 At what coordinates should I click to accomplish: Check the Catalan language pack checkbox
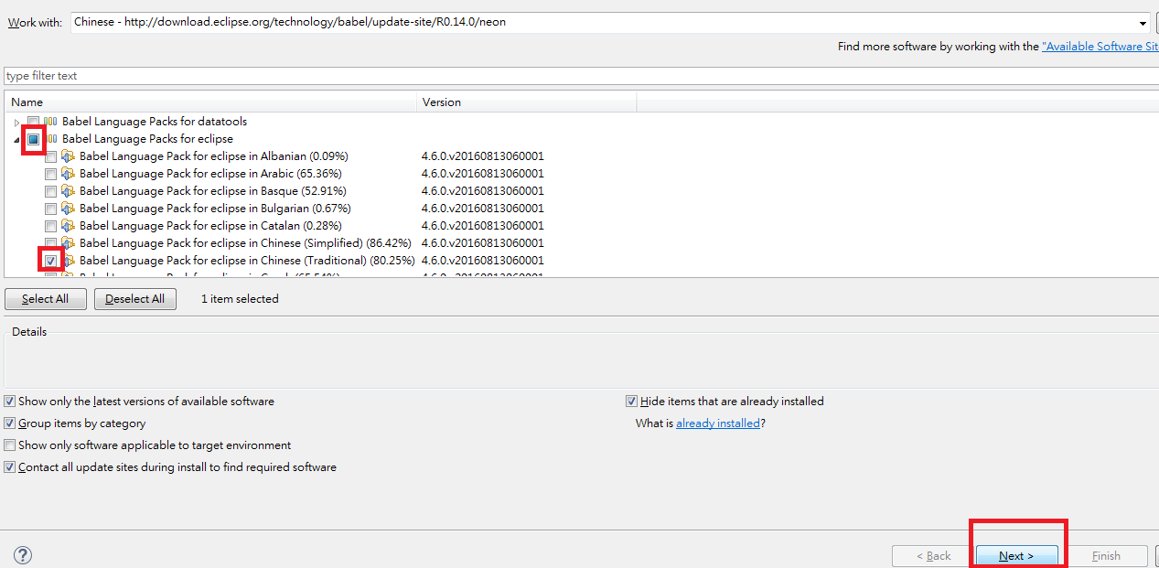click(50, 226)
